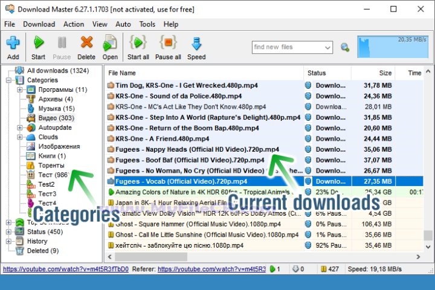Click the Видео (303) category icon

pyautogui.click(x=31, y=118)
